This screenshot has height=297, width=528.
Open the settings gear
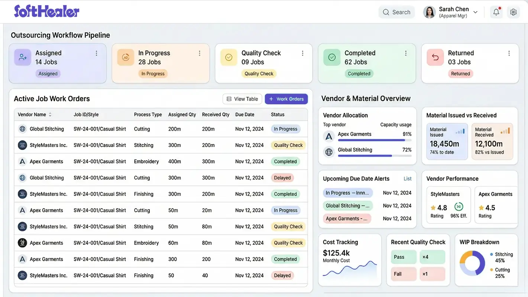(514, 12)
